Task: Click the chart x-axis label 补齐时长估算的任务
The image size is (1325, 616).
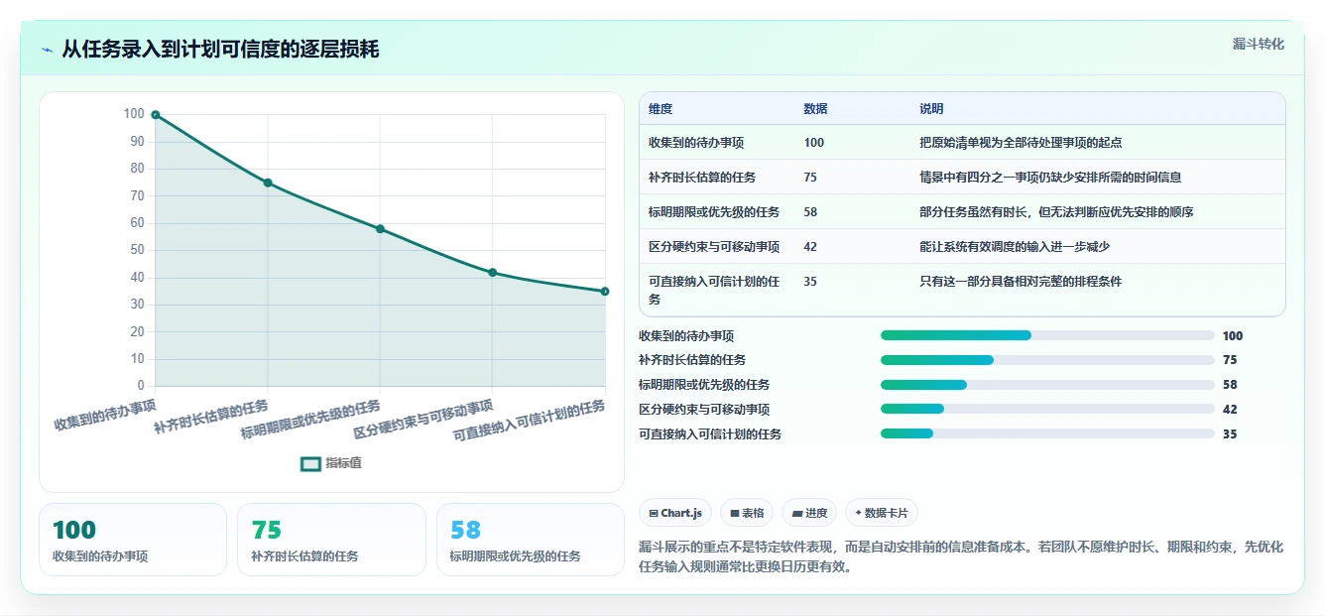Action: point(211,417)
